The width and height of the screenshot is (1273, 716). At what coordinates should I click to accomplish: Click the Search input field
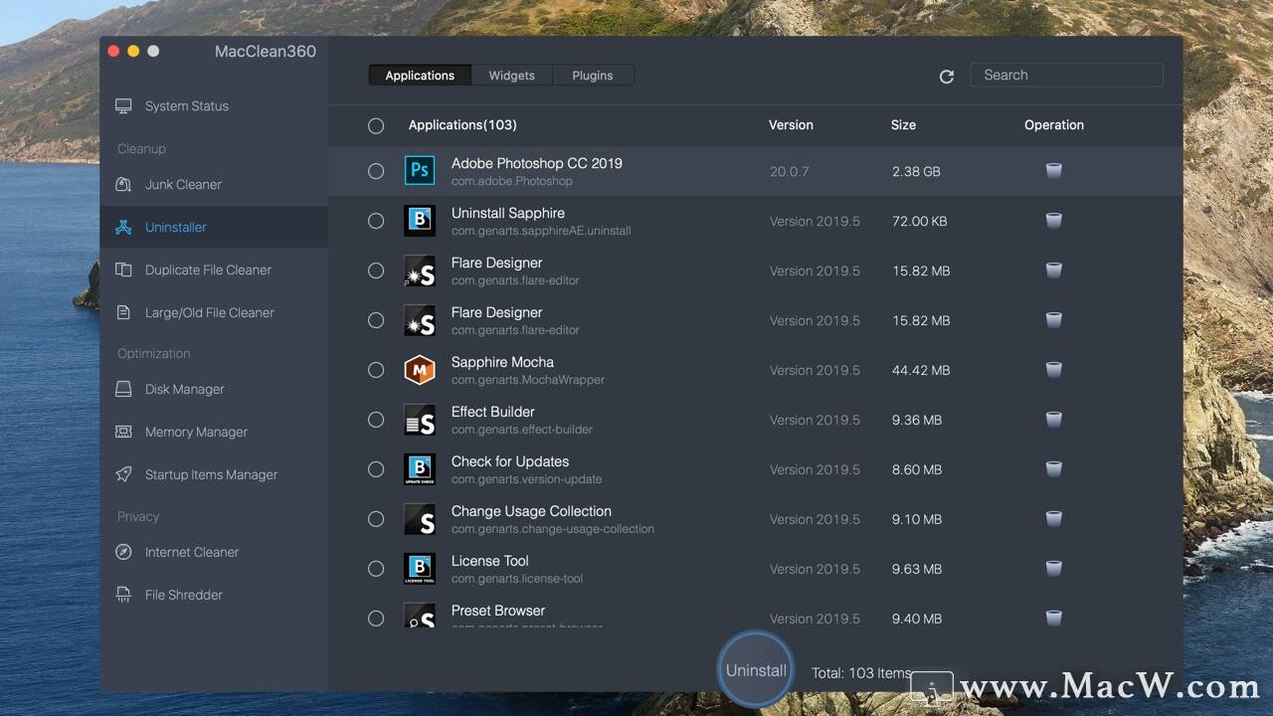coord(1066,75)
